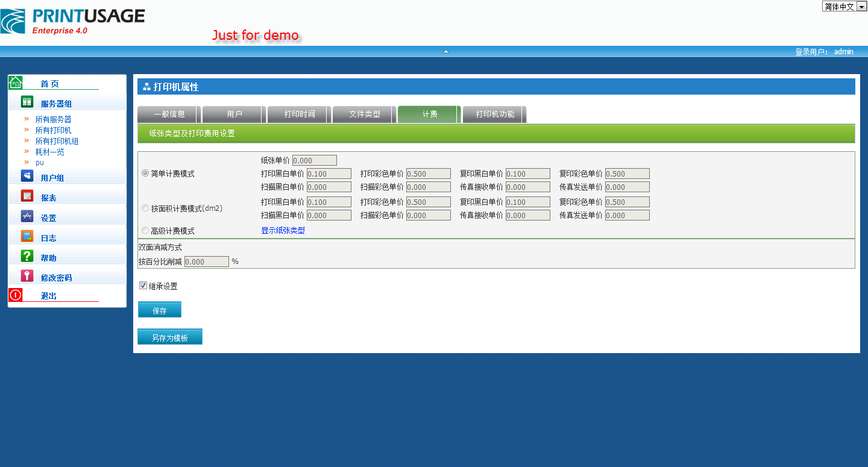Select the 简单计费模式 radio button
868x467 pixels.
click(145, 173)
